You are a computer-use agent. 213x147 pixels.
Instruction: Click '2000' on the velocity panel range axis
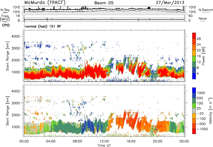[x=16, y=115]
